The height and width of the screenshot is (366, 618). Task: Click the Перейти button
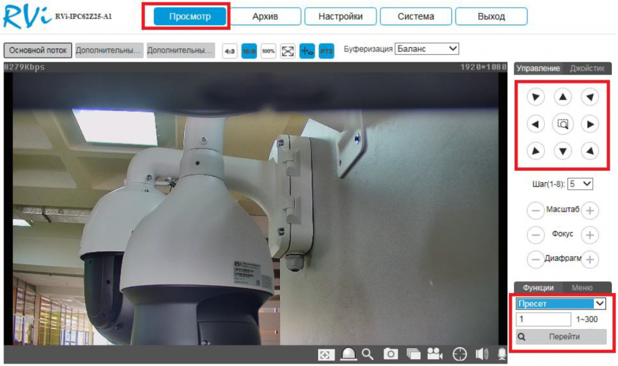(x=561, y=337)
